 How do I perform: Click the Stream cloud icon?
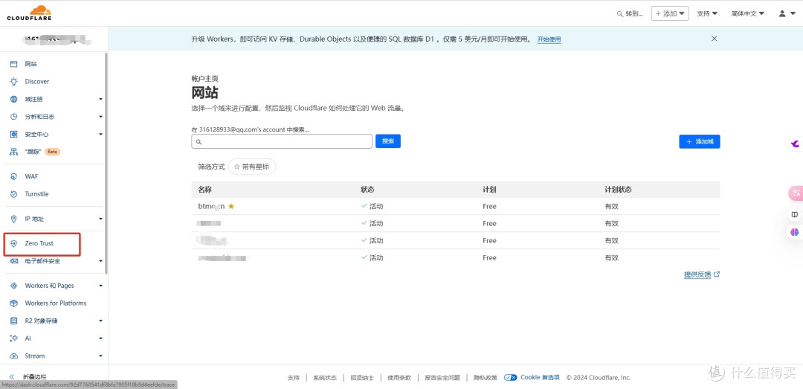click(x=14, y=356)
